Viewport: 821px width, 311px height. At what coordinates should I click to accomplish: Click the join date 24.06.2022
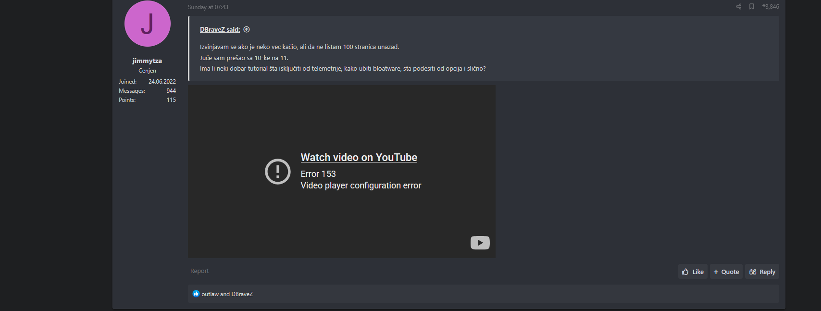(162, 82)
